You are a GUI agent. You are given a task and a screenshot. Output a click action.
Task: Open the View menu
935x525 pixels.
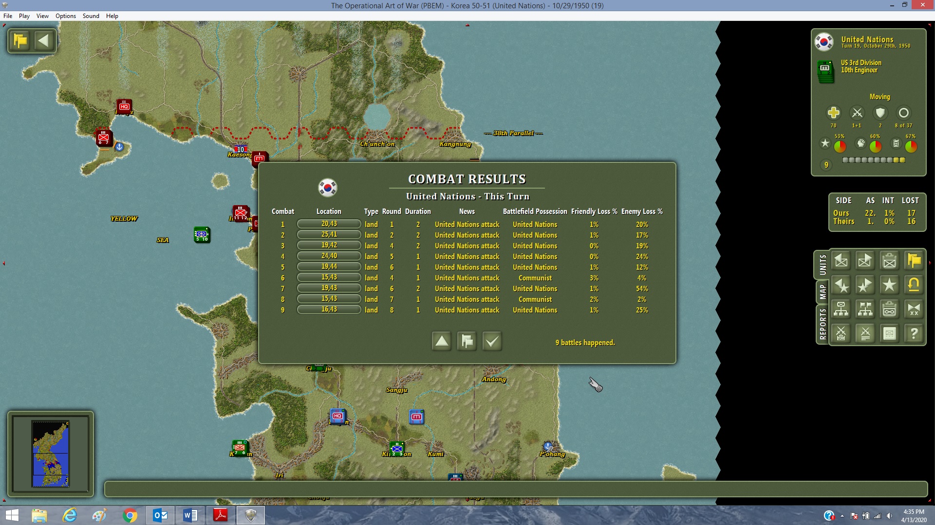pos(42,16)
